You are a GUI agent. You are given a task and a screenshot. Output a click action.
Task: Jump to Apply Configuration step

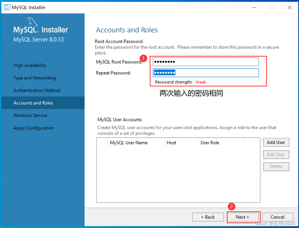(34, 128)
